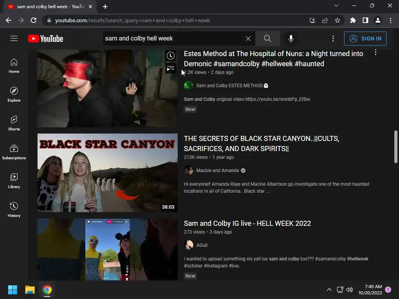Screen dimensions: 399x299
Task: Click the page vertical scrollbar thumb
Action: (x=396, y=147)
